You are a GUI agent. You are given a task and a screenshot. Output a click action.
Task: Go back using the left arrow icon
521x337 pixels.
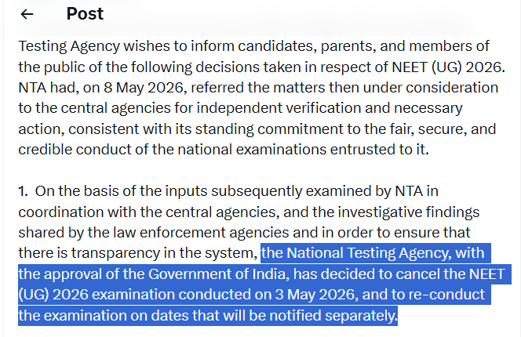click(27, 14)
